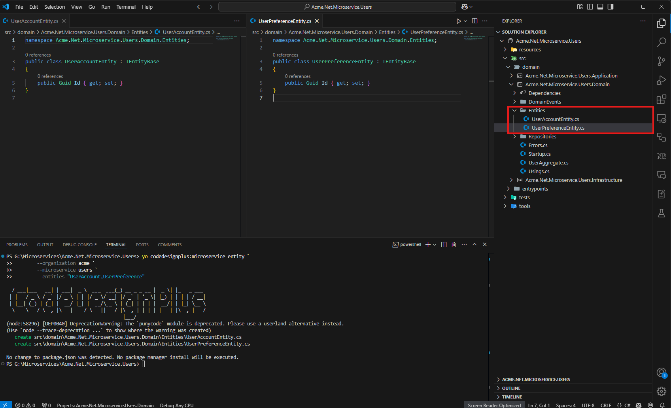671x408 pixels.
Task: Close the bottom panel
Action: (485, 245)
